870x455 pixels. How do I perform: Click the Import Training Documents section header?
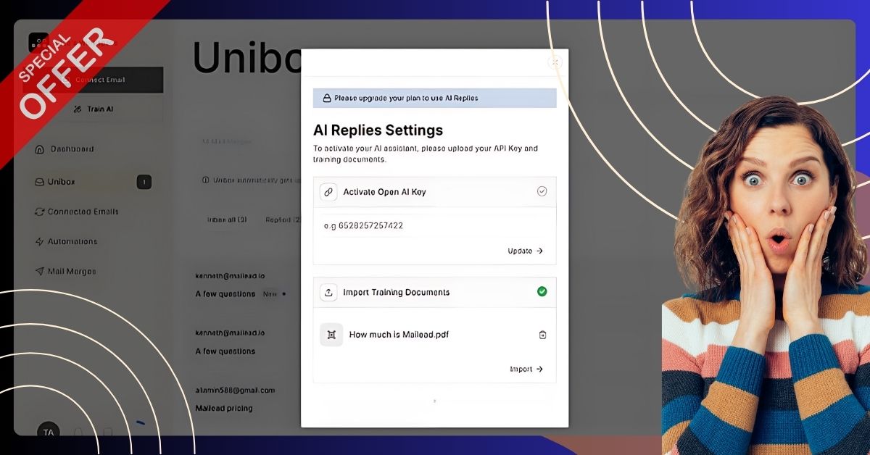point(435,293)
